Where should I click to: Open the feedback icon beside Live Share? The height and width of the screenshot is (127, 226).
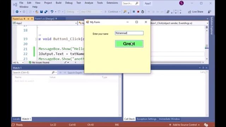tap(209, 12)
